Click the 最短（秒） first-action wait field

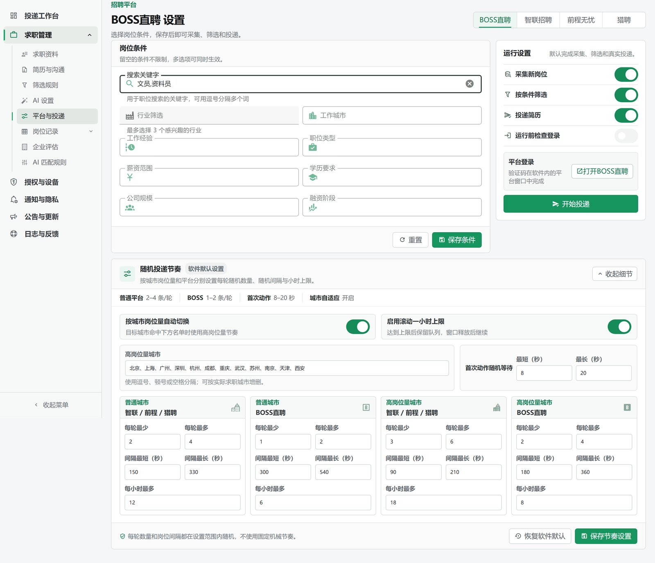click(544, 373)
